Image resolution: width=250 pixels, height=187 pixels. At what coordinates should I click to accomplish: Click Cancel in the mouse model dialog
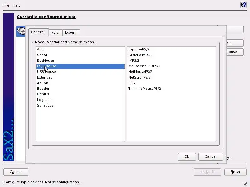[x=211, y=157]
